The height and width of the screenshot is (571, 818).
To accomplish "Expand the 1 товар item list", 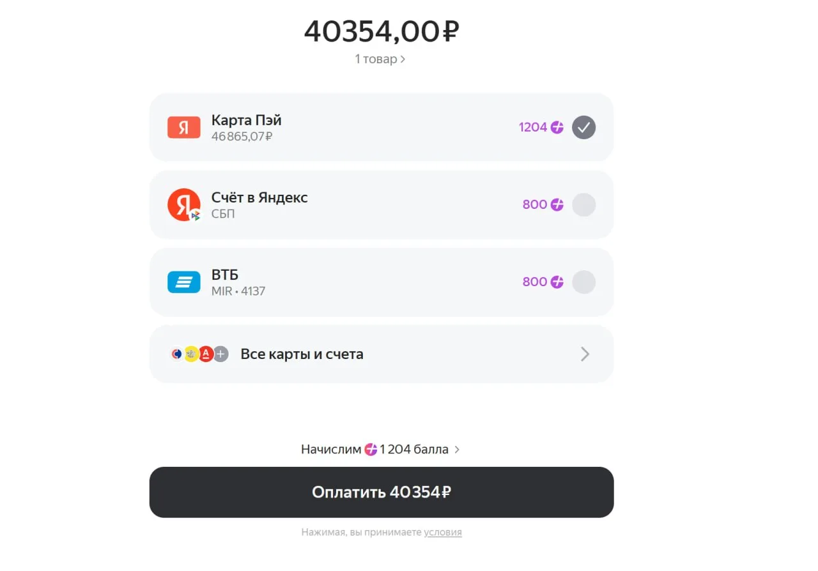I will [x=380, y=59].
